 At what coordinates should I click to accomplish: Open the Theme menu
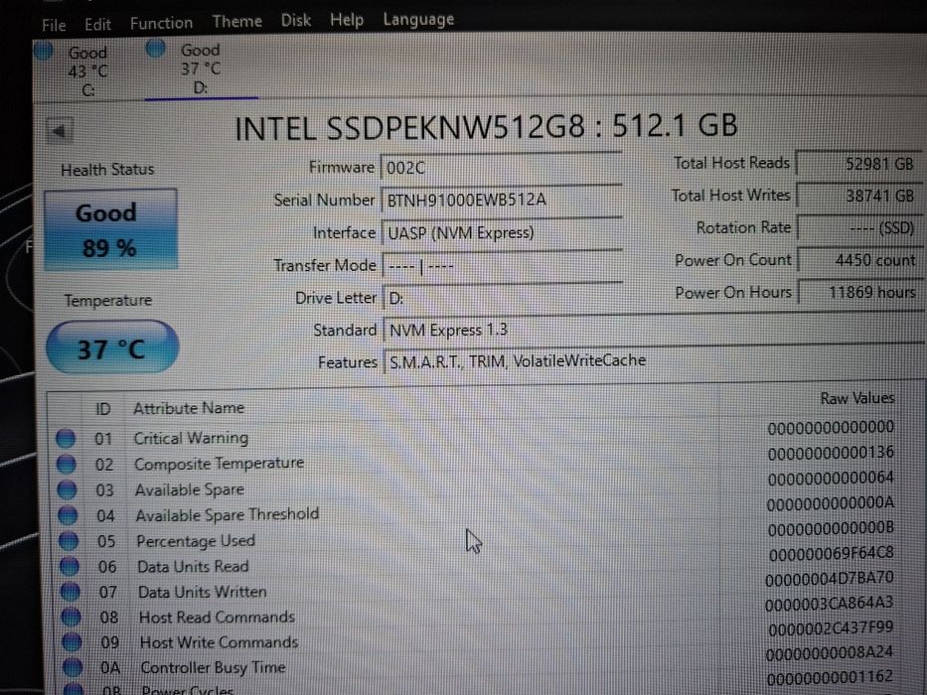click(237, 21)
